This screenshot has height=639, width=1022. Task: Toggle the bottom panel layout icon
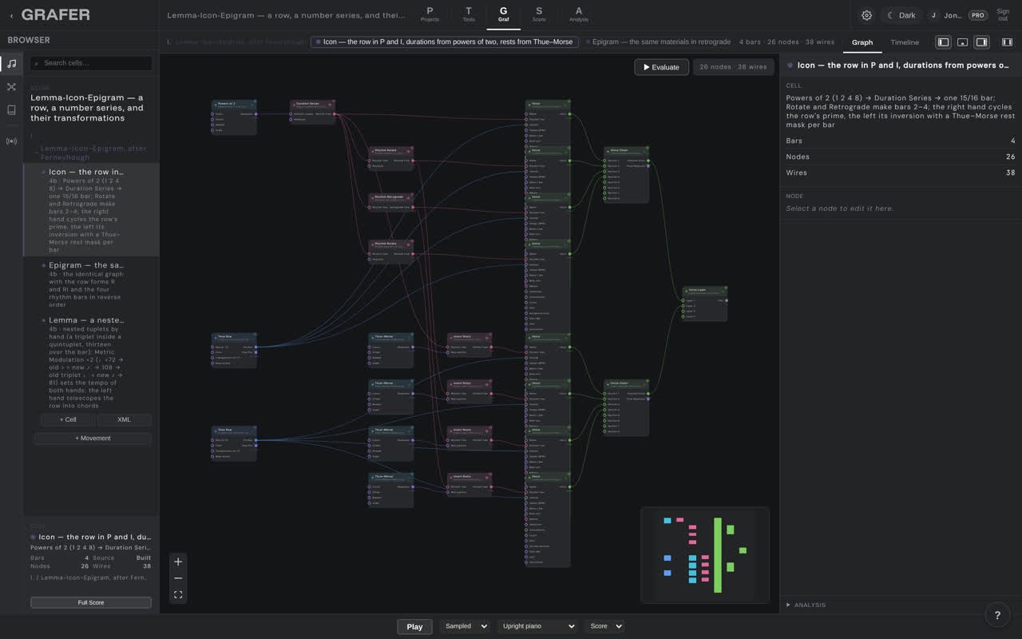click(962, 42)
